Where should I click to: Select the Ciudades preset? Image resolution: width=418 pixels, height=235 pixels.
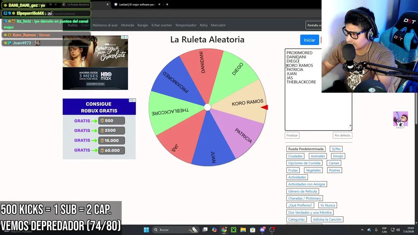pyautogui.click(x=296, y=156)
